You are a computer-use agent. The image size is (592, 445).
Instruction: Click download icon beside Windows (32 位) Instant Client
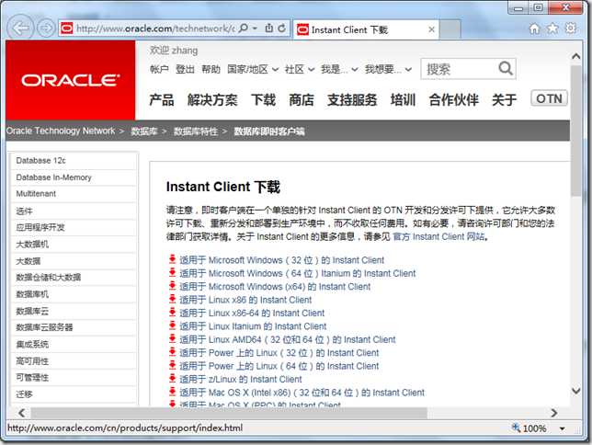tap(172, 259)
